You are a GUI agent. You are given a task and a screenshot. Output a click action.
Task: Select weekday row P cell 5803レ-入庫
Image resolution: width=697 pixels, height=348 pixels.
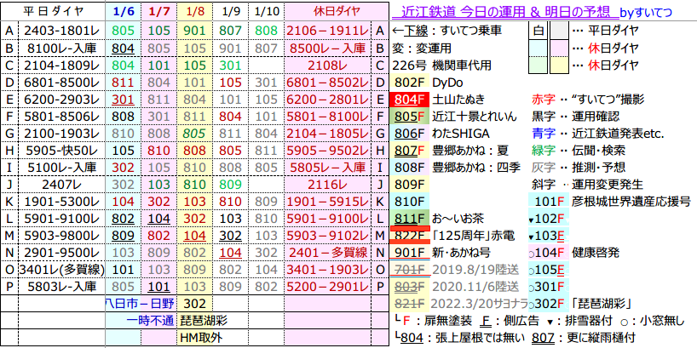62,288
